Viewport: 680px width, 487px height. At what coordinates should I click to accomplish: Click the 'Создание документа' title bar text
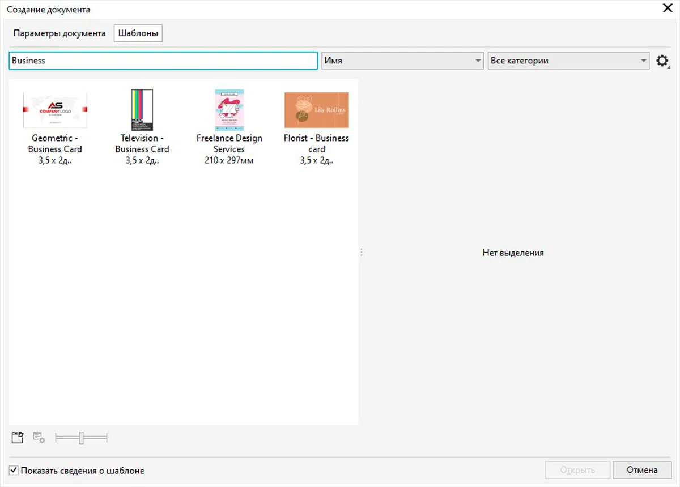(48, 10)
